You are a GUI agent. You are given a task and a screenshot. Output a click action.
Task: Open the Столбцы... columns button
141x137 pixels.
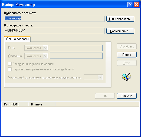pyautogui.click(x=127, y=46)
